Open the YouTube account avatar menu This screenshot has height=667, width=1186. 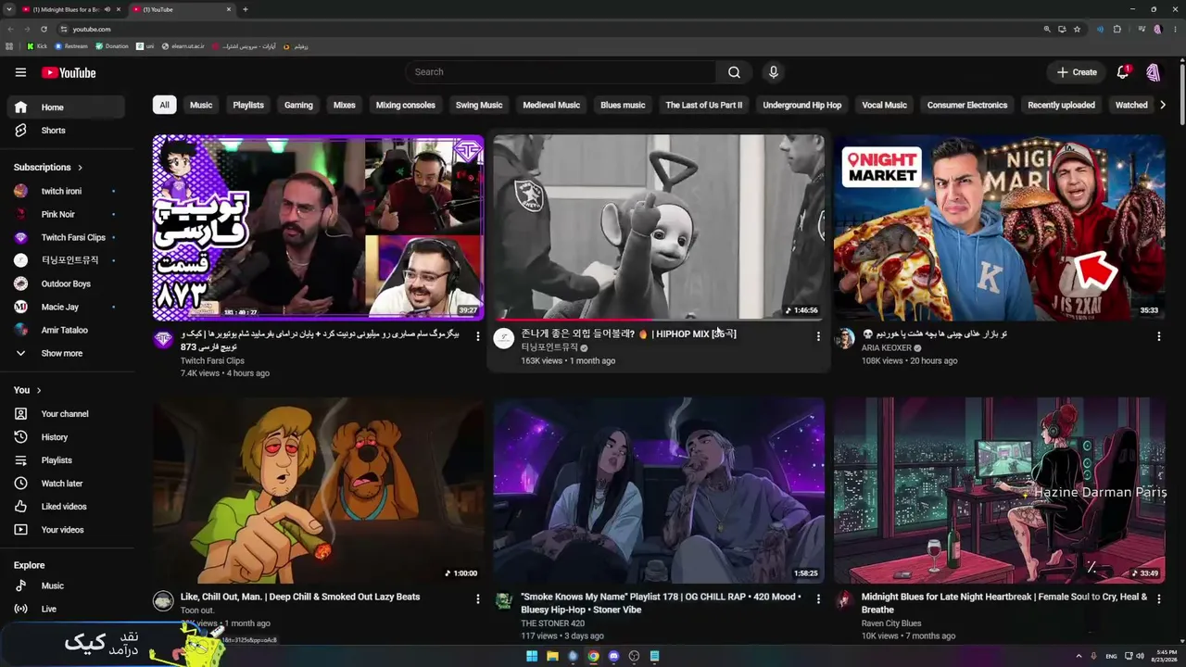coord(1154,72)
